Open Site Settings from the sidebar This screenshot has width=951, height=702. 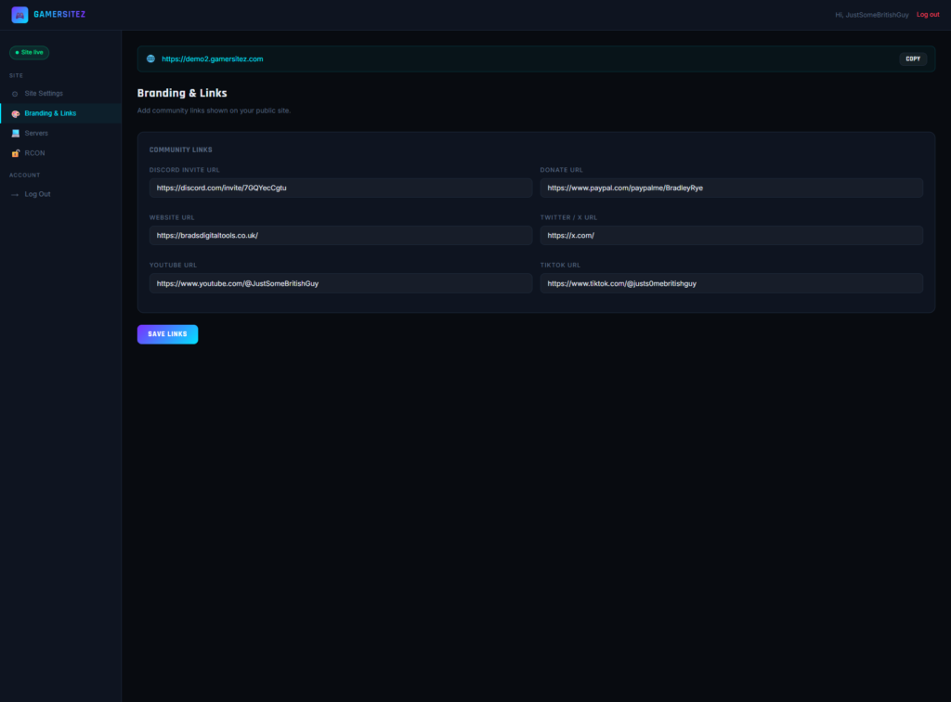point(44,94)
